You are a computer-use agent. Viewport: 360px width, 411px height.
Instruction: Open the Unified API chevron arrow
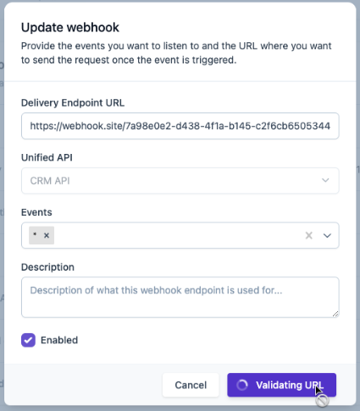(x=325, y=180)
